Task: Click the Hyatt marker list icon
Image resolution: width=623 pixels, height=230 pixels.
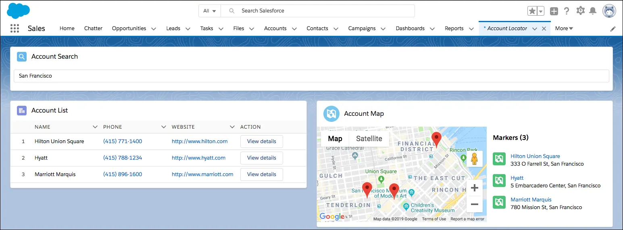Action: (x=499, y=180)
